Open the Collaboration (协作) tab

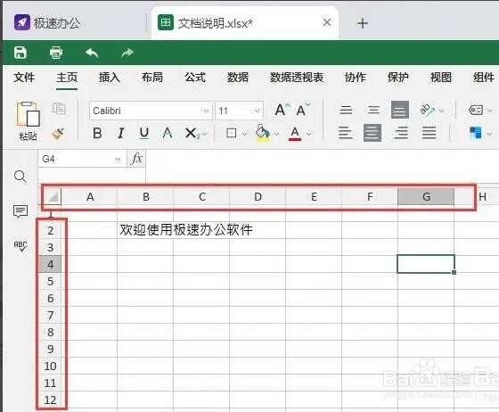[356, 78]
